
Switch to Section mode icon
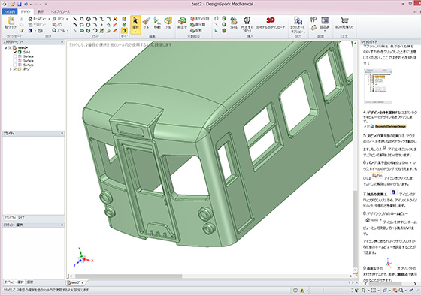(x=124, y=25)
